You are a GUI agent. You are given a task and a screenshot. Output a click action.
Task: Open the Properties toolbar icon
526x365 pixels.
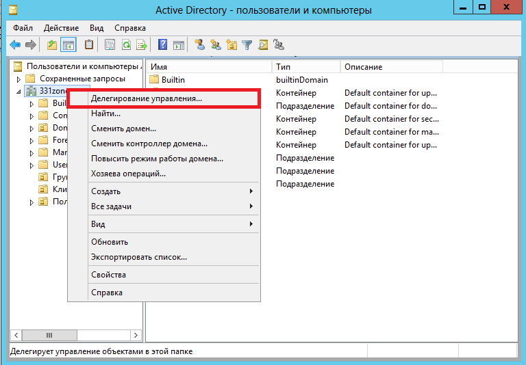click(110, 45)
